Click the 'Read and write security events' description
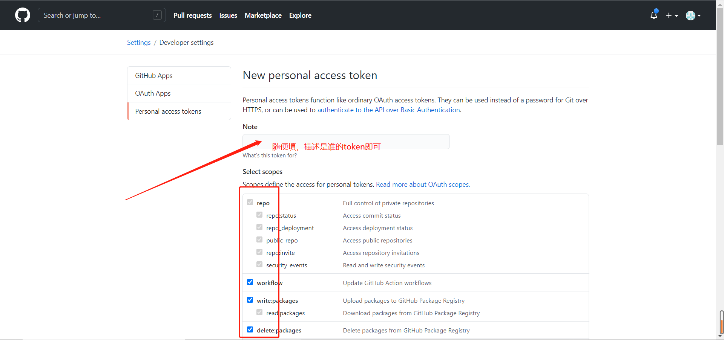 pyautogui.click(x=384, y=265)
